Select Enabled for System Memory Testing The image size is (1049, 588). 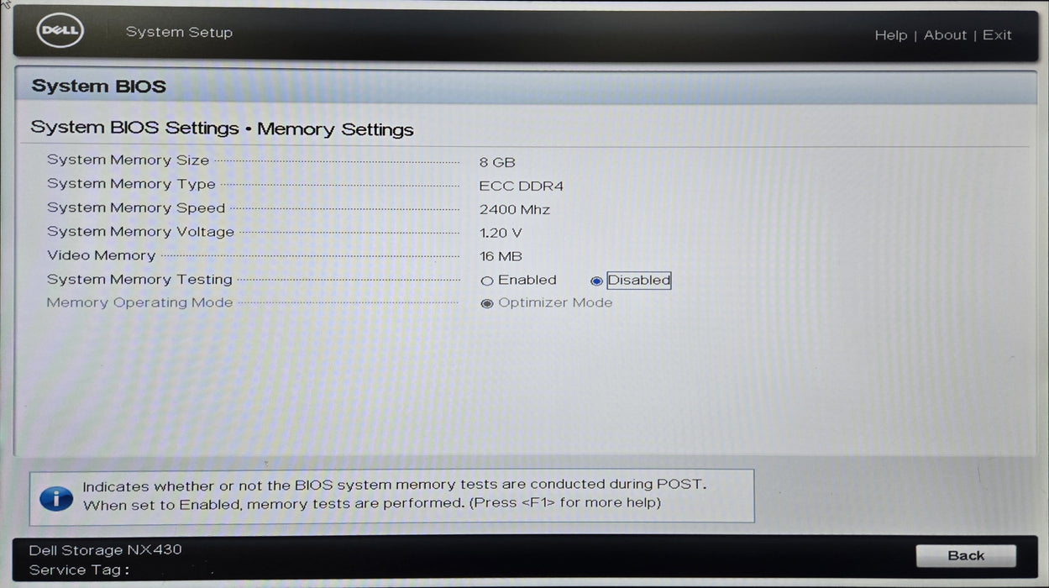487,281
